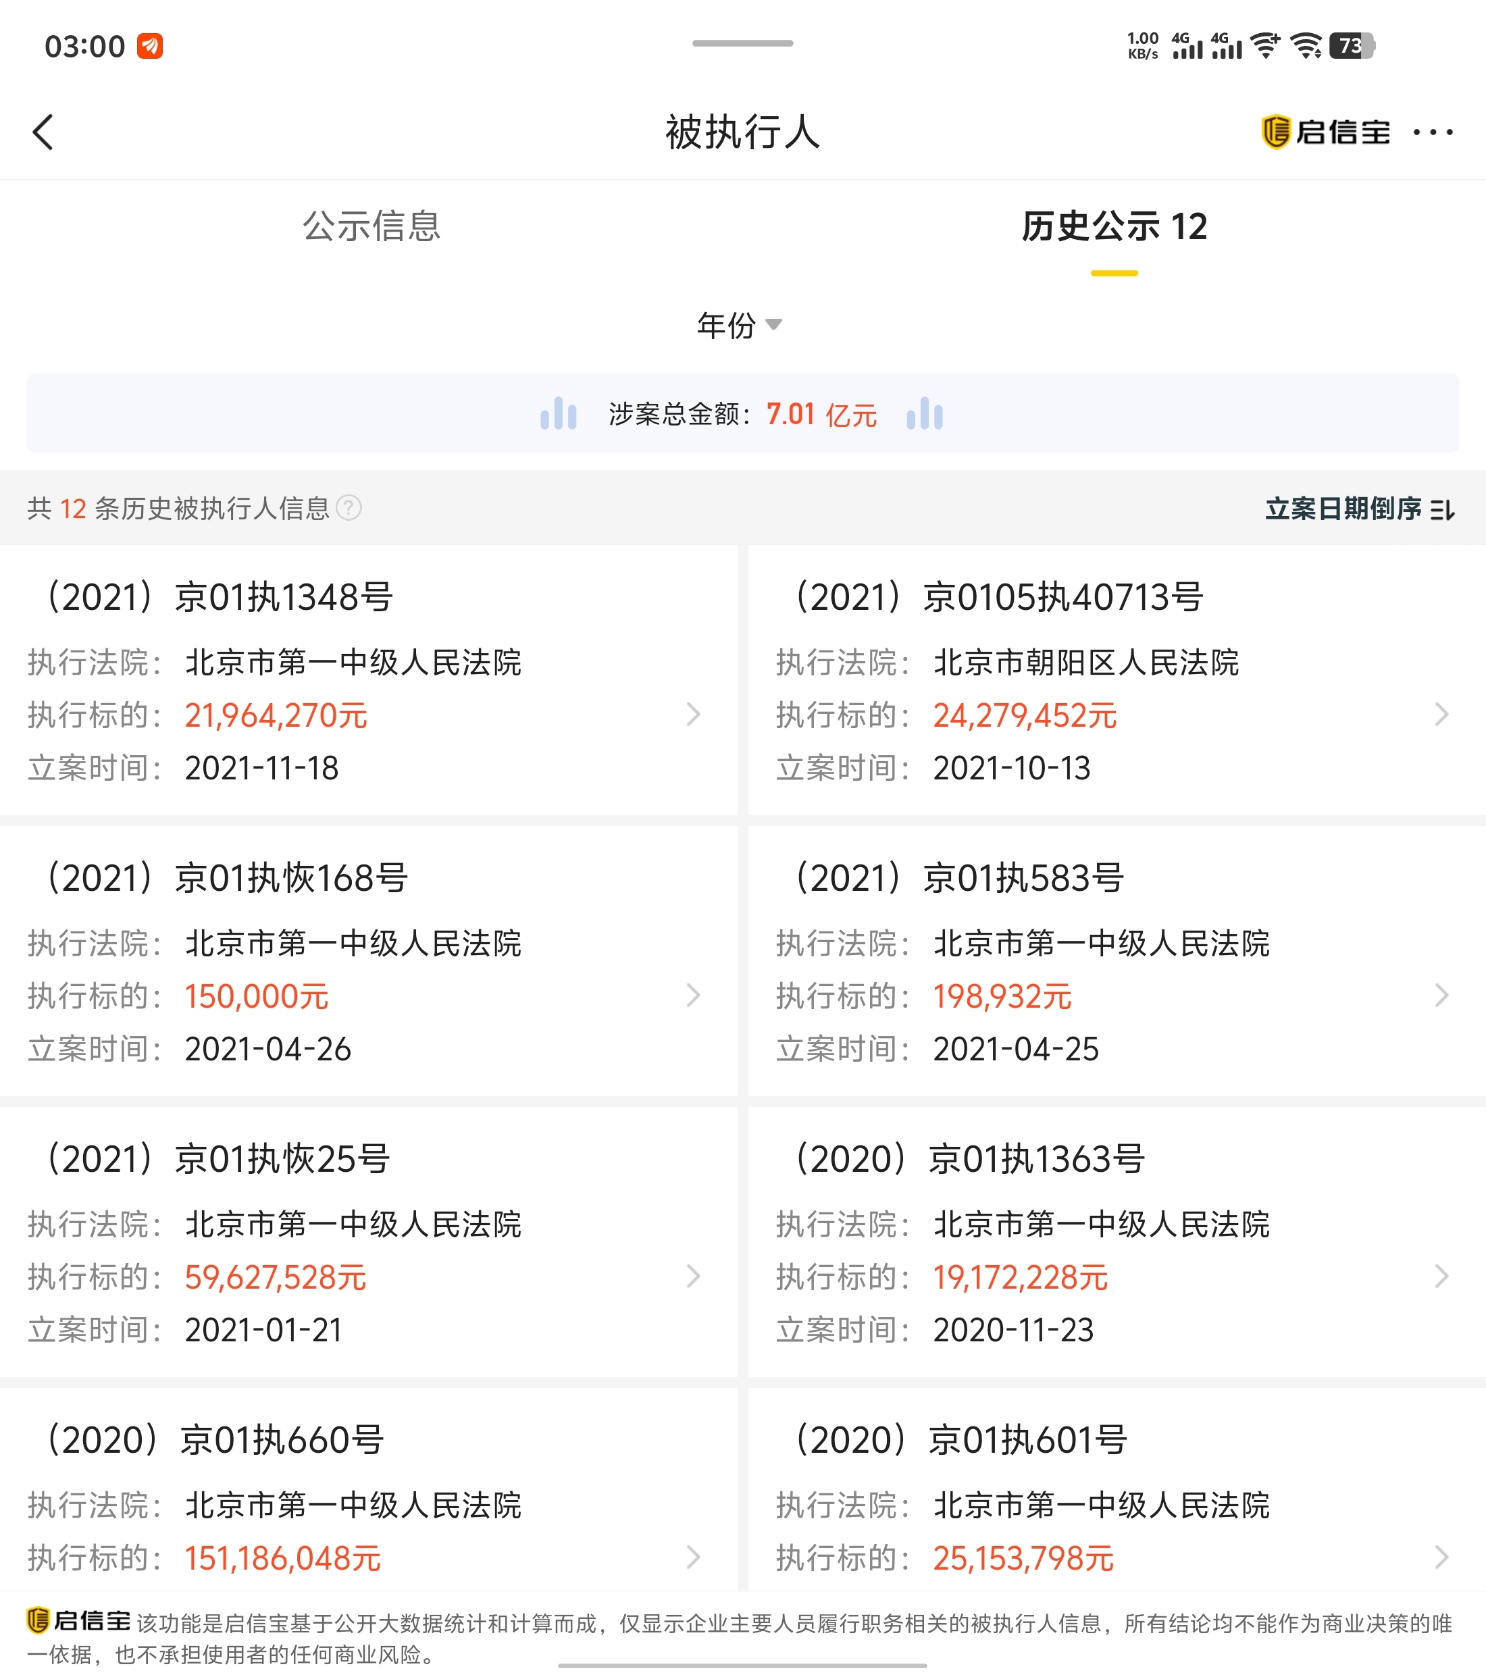
Task: Tap the left bar chart icon
Action: pos(558,413)
